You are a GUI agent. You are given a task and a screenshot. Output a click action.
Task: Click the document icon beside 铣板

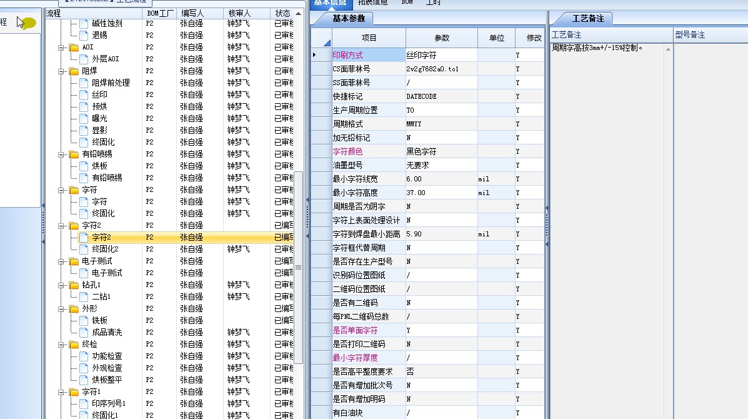[84, 320]
